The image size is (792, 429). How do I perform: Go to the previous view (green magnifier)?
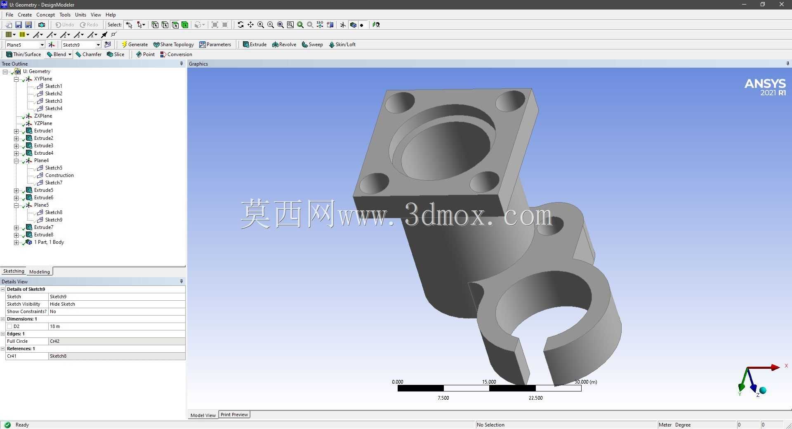point(300,25)
